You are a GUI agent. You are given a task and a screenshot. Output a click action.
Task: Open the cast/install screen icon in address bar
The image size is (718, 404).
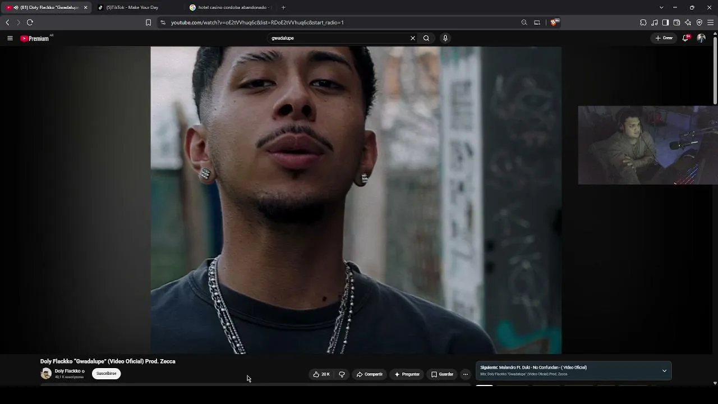[x=537, y=22]
